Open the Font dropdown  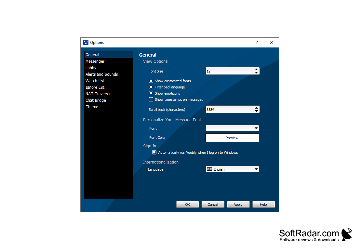(x=232, y=128)
